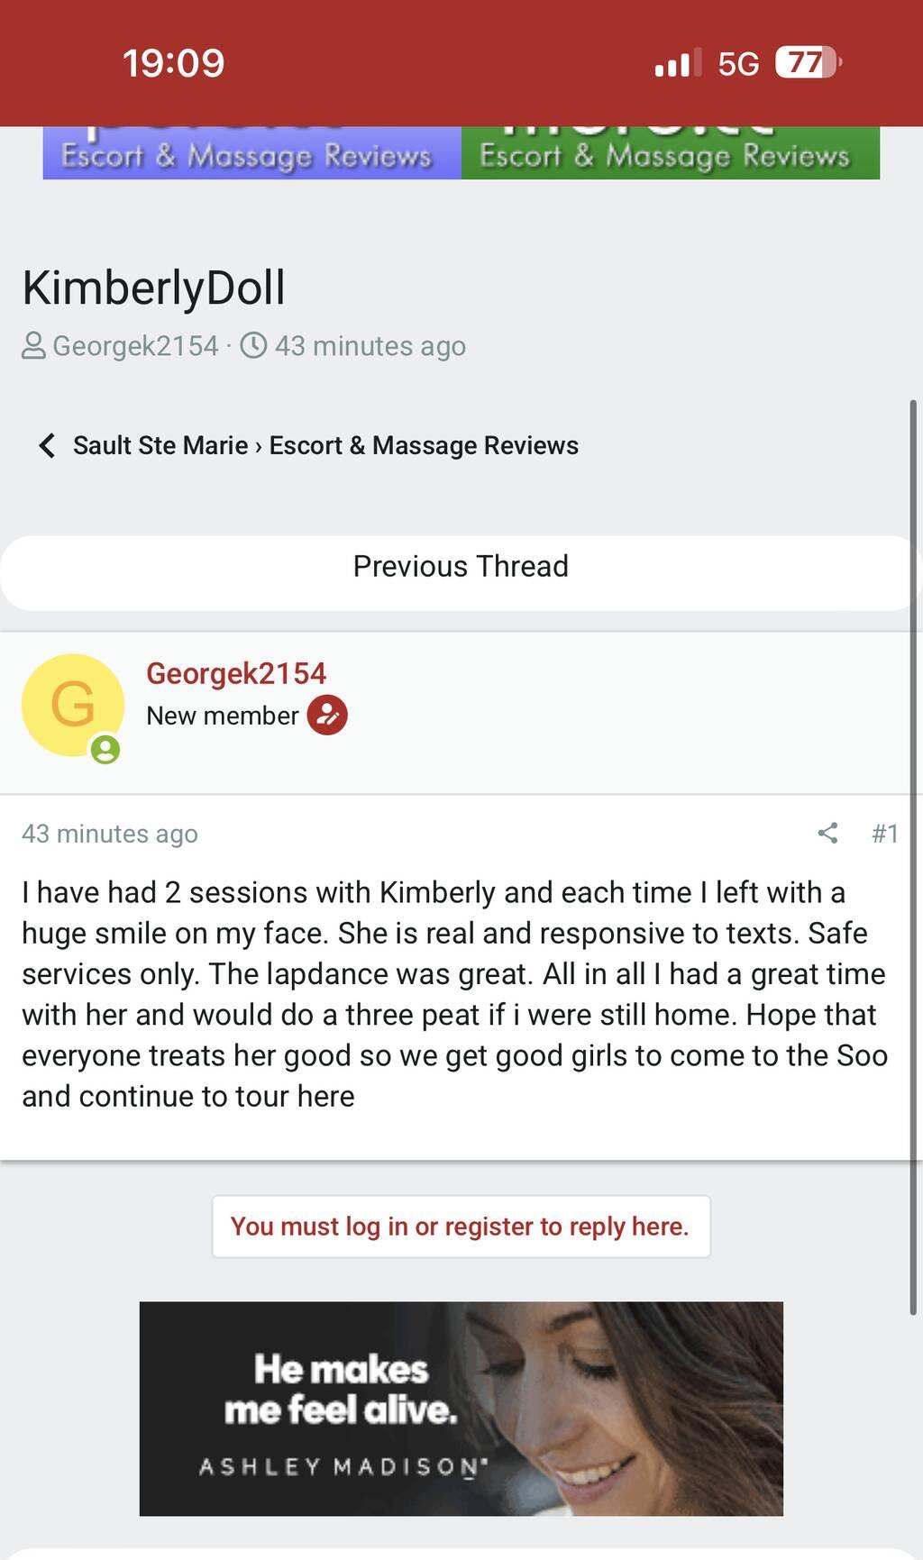Tap the cellular signal bars
Screen dimensions: 923x1560
678,64
